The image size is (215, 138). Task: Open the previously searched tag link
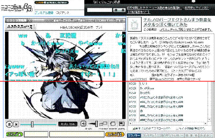tap(154, 8)
